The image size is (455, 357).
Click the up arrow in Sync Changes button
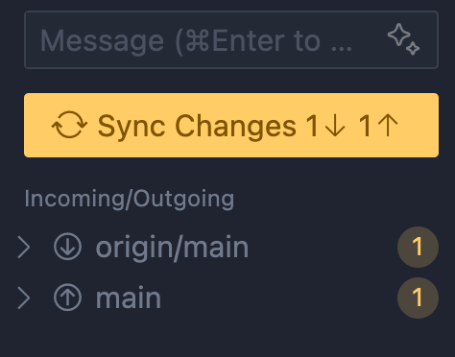388,126
